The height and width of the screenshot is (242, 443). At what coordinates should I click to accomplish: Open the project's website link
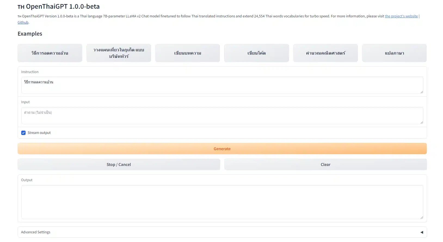401,16
